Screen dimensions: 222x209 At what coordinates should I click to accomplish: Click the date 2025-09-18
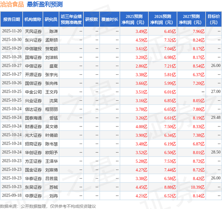12,195
